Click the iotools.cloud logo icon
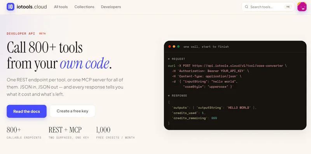This screenshot has height=154, width=311. coord(10,7)
